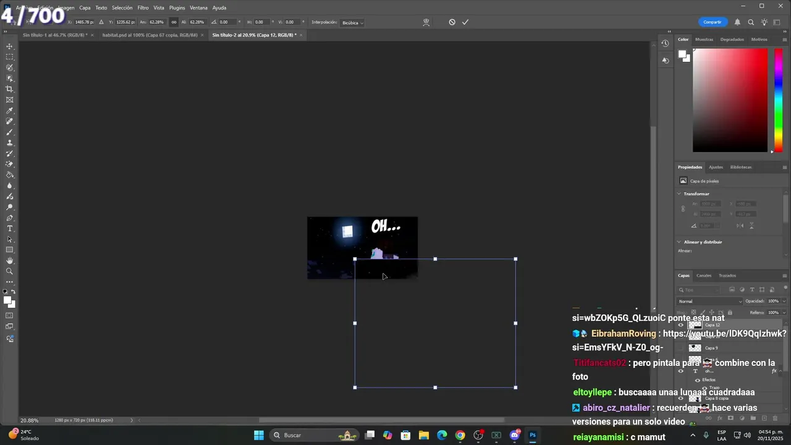Open the History panel icon
This screenshot has height=445, width=791.
(x=665, y=43)
